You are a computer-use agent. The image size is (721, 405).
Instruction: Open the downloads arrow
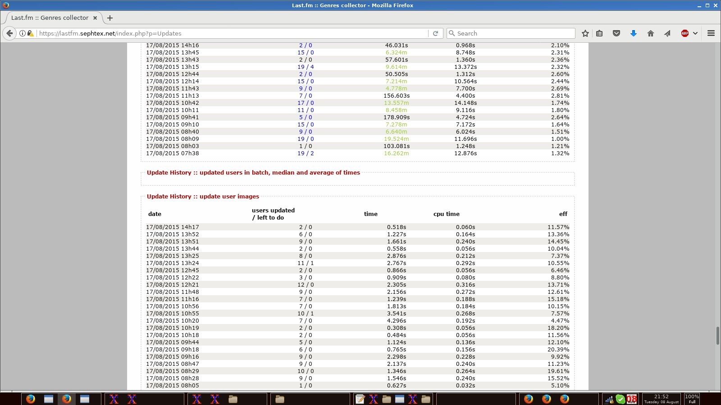click(633, 33)
